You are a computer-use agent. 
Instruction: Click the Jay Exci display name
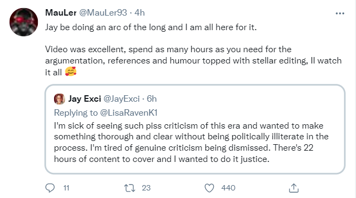(x=84, y=99)
